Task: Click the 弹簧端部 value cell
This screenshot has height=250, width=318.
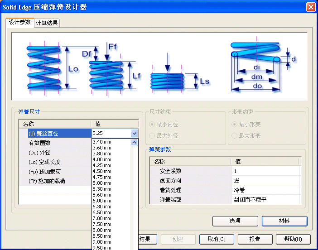Action: pos(265,200)
